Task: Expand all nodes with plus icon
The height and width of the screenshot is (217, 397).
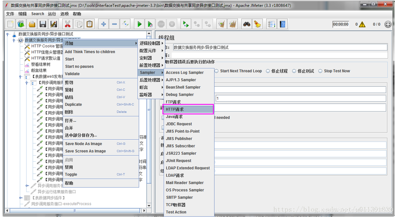Action: click(103, 24)
